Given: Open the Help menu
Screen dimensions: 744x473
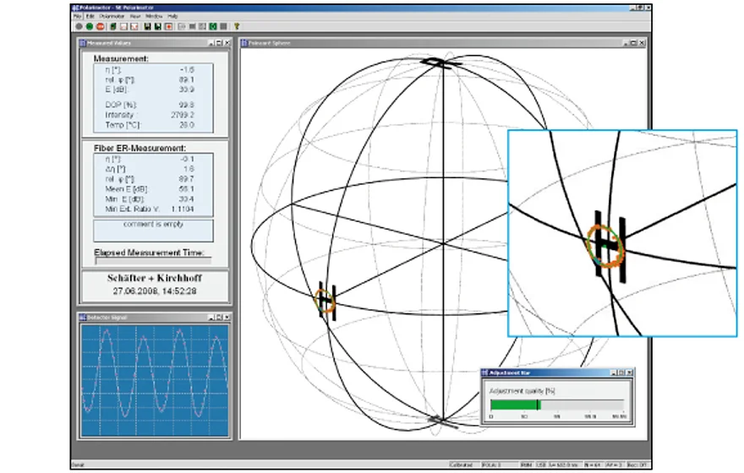Looking at the screenshot, I should click(172, 16).
